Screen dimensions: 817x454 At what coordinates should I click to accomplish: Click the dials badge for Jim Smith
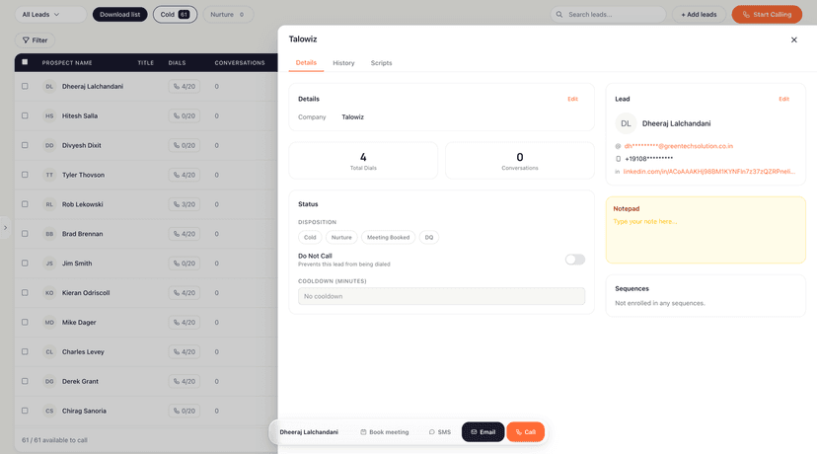184,264
